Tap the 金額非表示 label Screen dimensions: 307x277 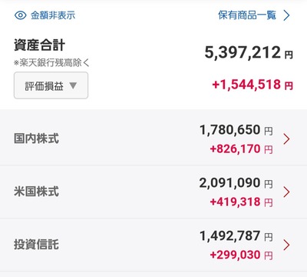pos(53,15)
